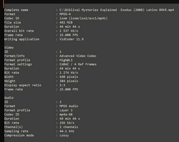Select the File size value 492 MiB
179x142 pixels.
(66, 22)
